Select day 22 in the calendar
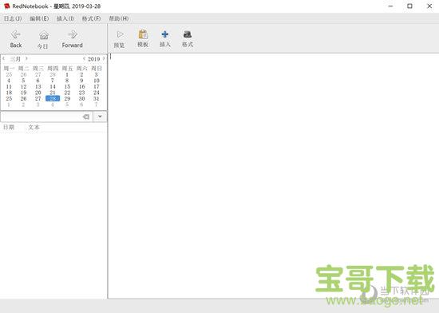This screenshot has height=313, width=439. tap(67, 93)
